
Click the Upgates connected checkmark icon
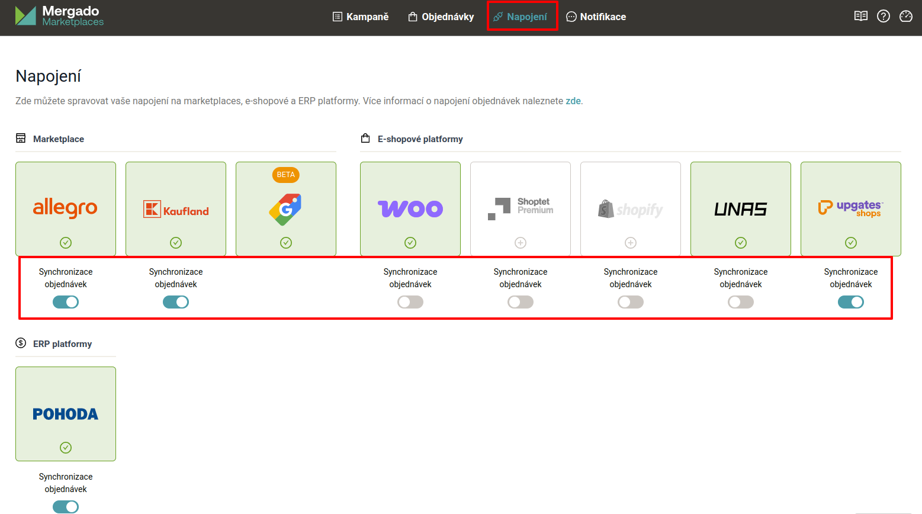pyautogui.click(x=851, y=243)
